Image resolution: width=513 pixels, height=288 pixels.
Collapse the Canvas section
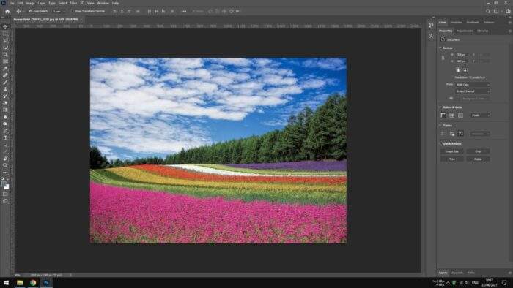440,48
